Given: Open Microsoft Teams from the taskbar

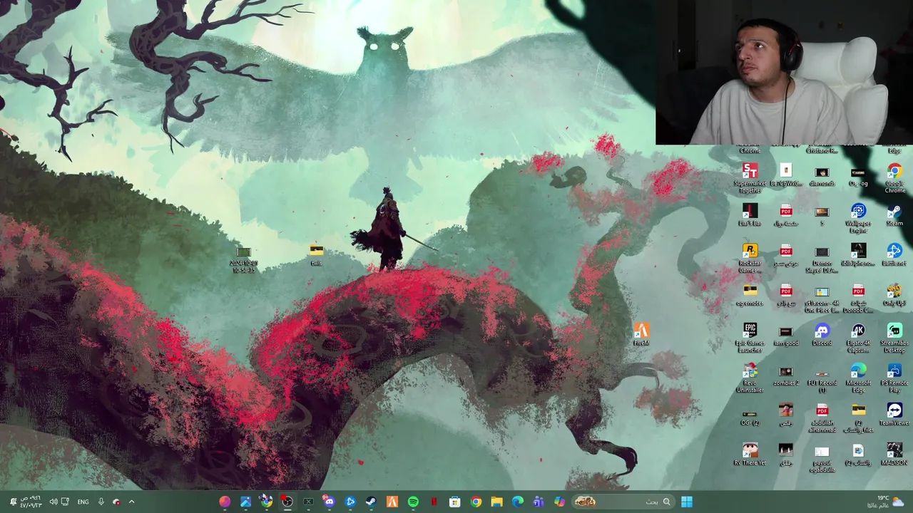Looking at the screenshot, I should (x=539, y=502).
